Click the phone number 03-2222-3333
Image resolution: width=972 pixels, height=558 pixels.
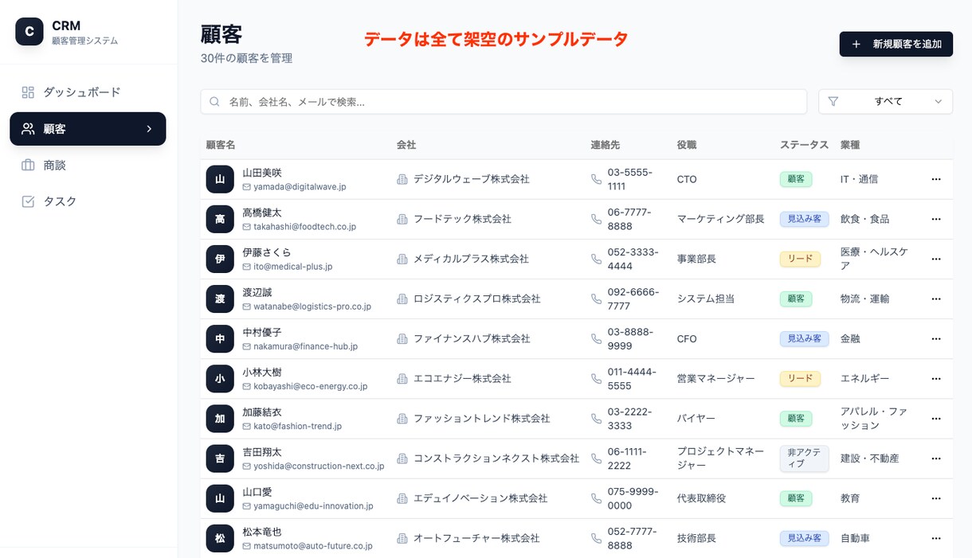(x=630, y=419)
